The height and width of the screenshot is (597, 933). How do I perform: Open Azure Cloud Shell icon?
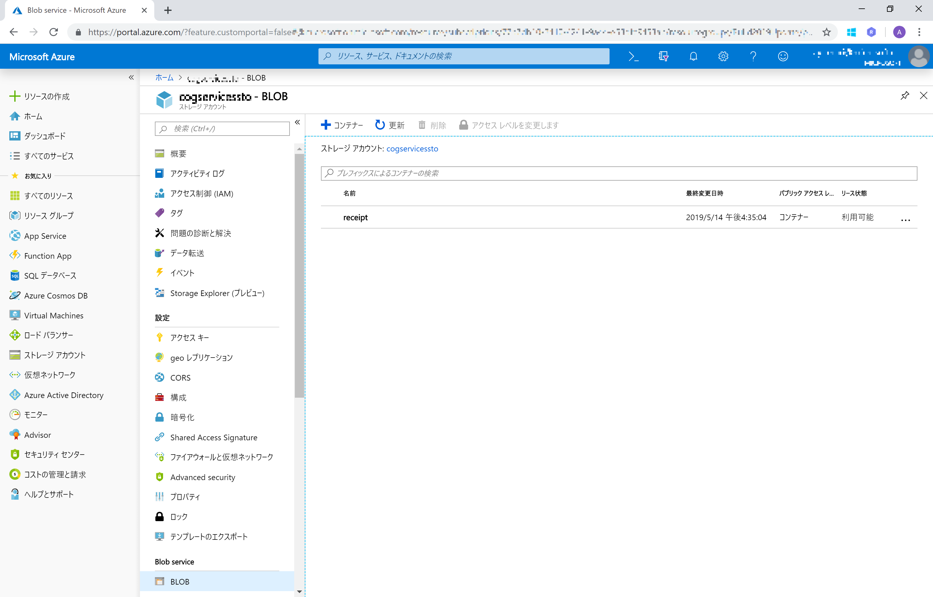pos(634,57)
